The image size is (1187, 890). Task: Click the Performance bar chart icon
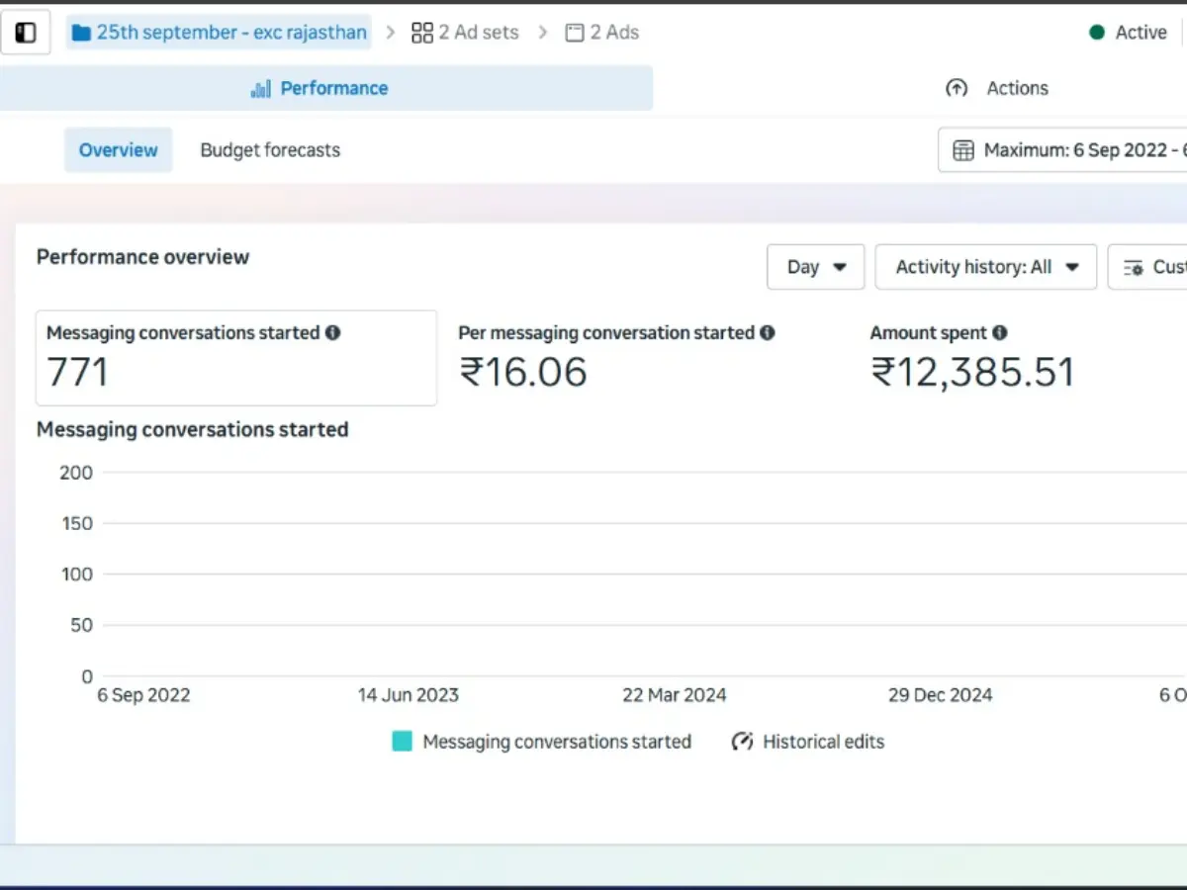(x=261, y=89)
